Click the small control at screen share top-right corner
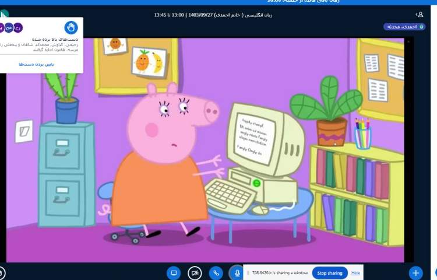This screenshot has height=280, width=437. click(x=408, y=42)
